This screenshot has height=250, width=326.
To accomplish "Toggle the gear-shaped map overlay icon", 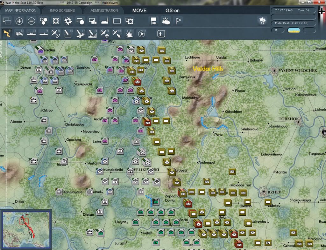I will coord(68,21).
